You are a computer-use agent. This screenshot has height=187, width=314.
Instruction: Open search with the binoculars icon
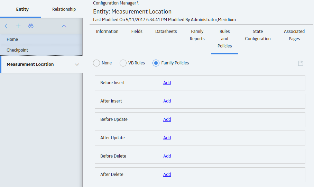31,26
